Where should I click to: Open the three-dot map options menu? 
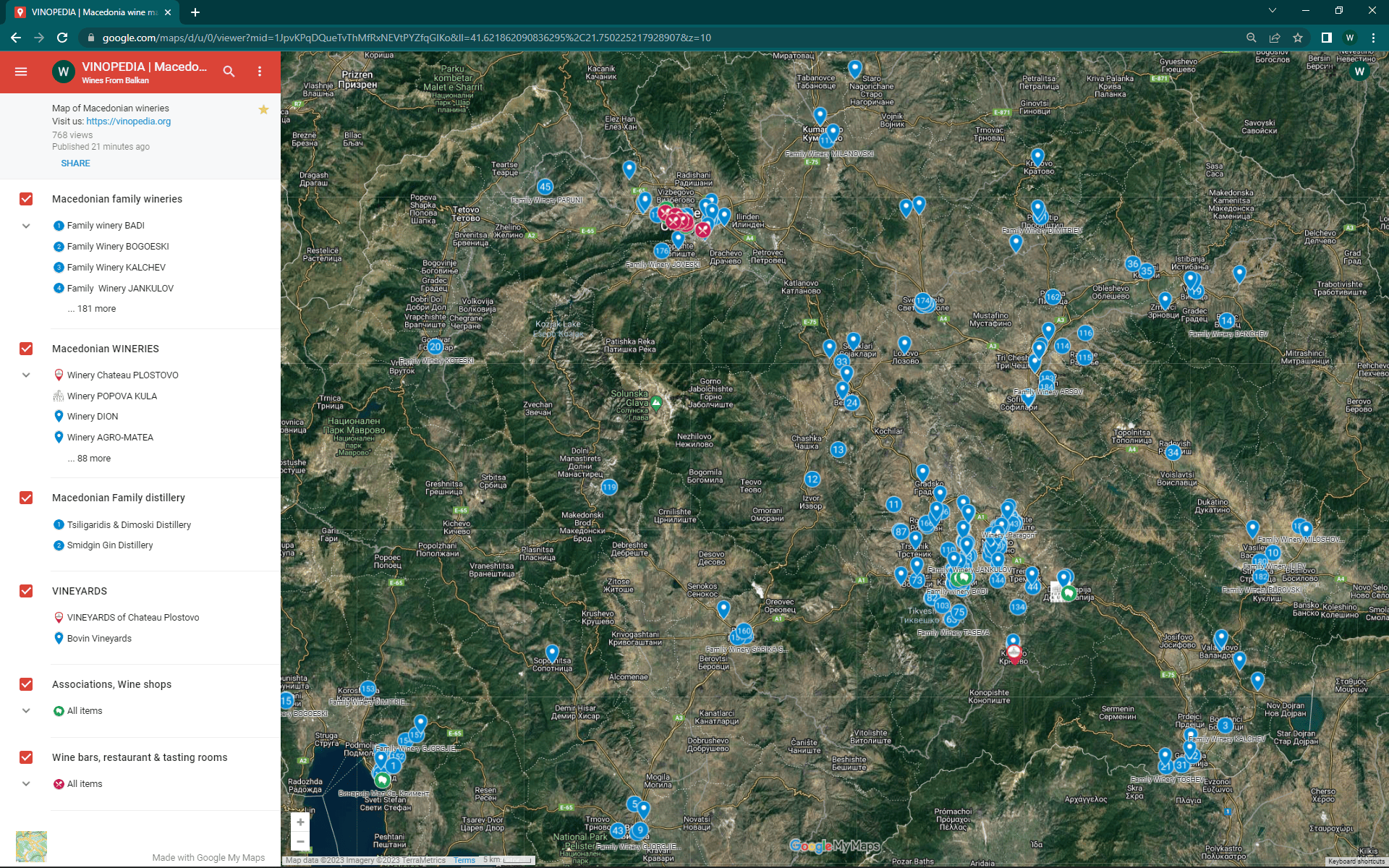pyautogui.click(x=260, y=72)
